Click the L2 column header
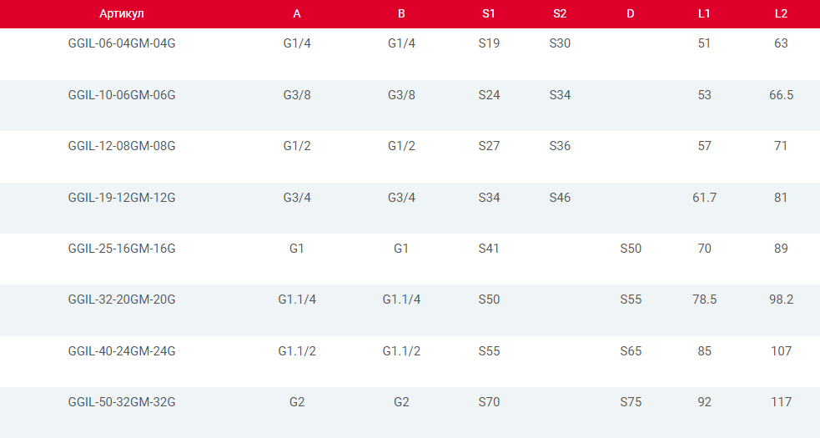Viewport: 820px width, 438px height. click(781, 14)
